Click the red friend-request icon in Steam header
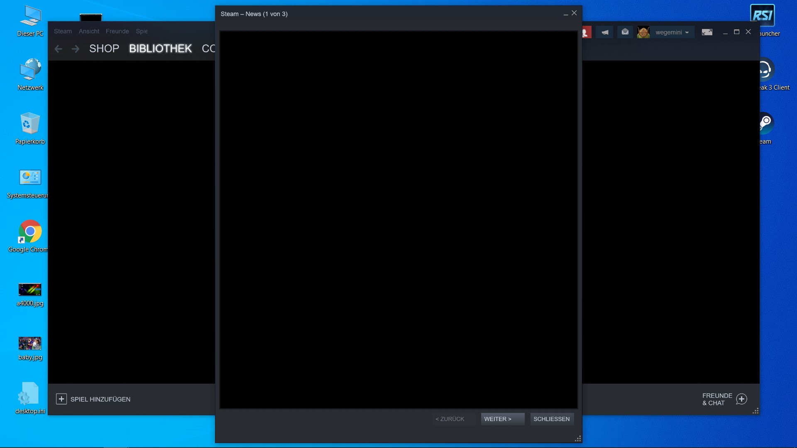Image resolution: width=797 pixels, height=448 pixels. coord(586,32)
